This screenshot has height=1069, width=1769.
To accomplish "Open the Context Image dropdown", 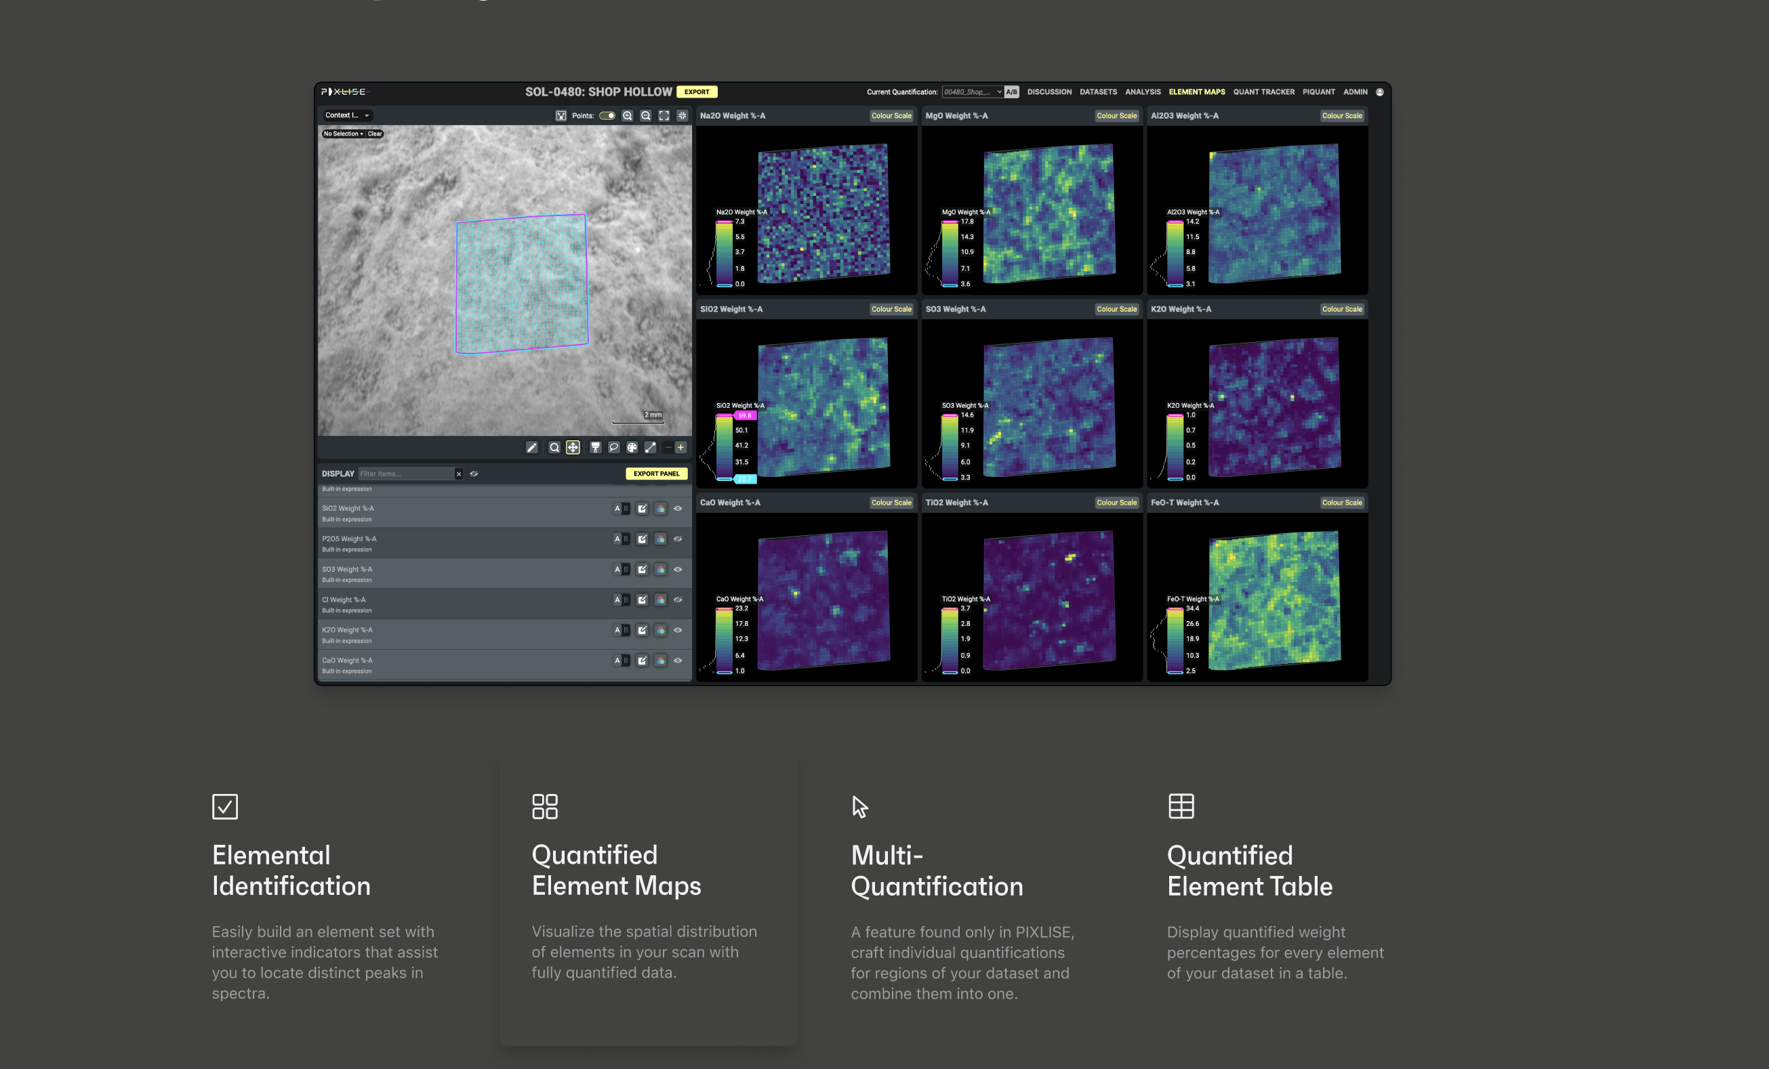I will click(347, 116).
